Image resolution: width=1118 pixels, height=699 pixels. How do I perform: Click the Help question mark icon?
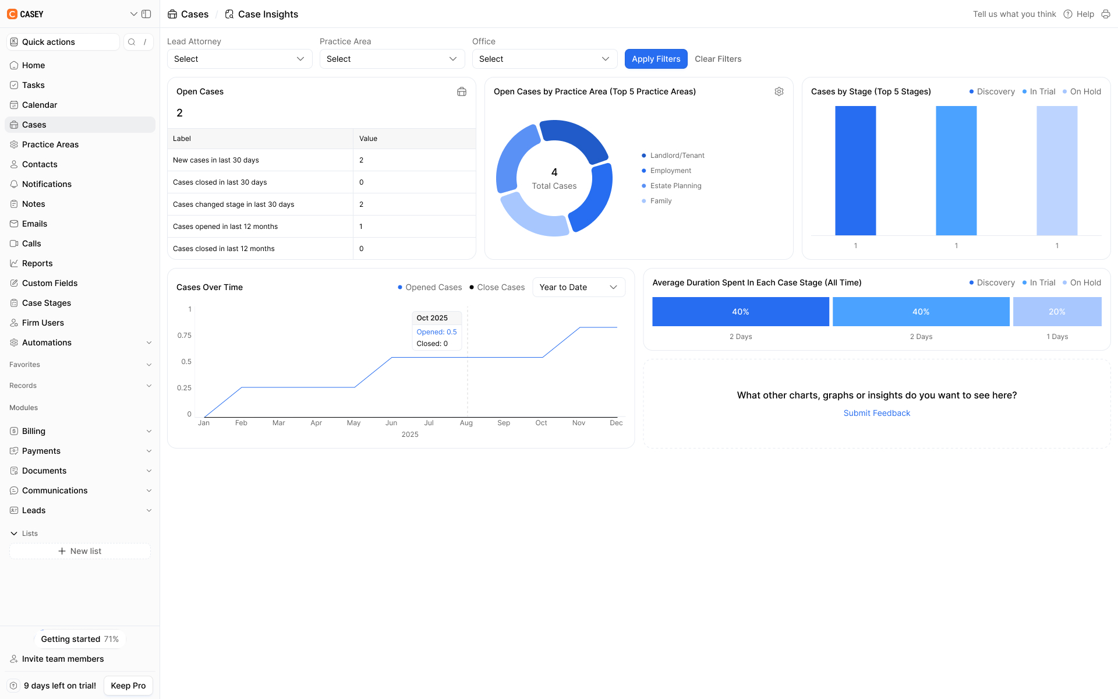pos(1068,14)
